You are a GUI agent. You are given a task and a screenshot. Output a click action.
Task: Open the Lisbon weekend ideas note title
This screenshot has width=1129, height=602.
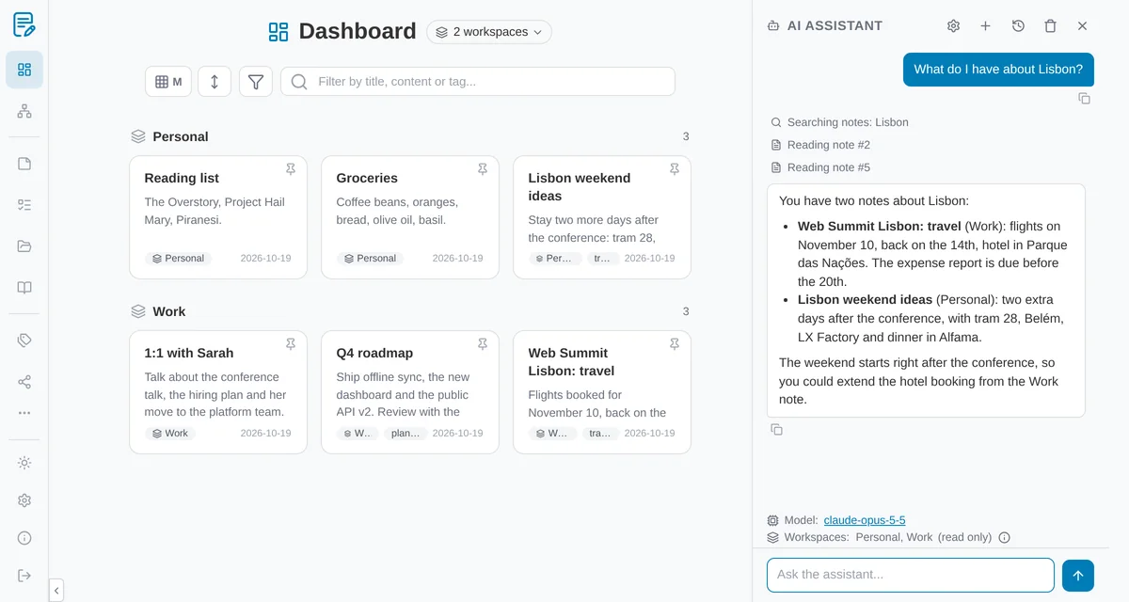point(580,187)
